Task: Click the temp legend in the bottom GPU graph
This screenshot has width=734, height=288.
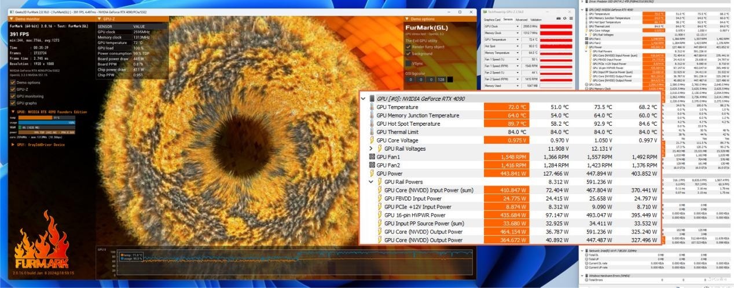Action: 131,254
